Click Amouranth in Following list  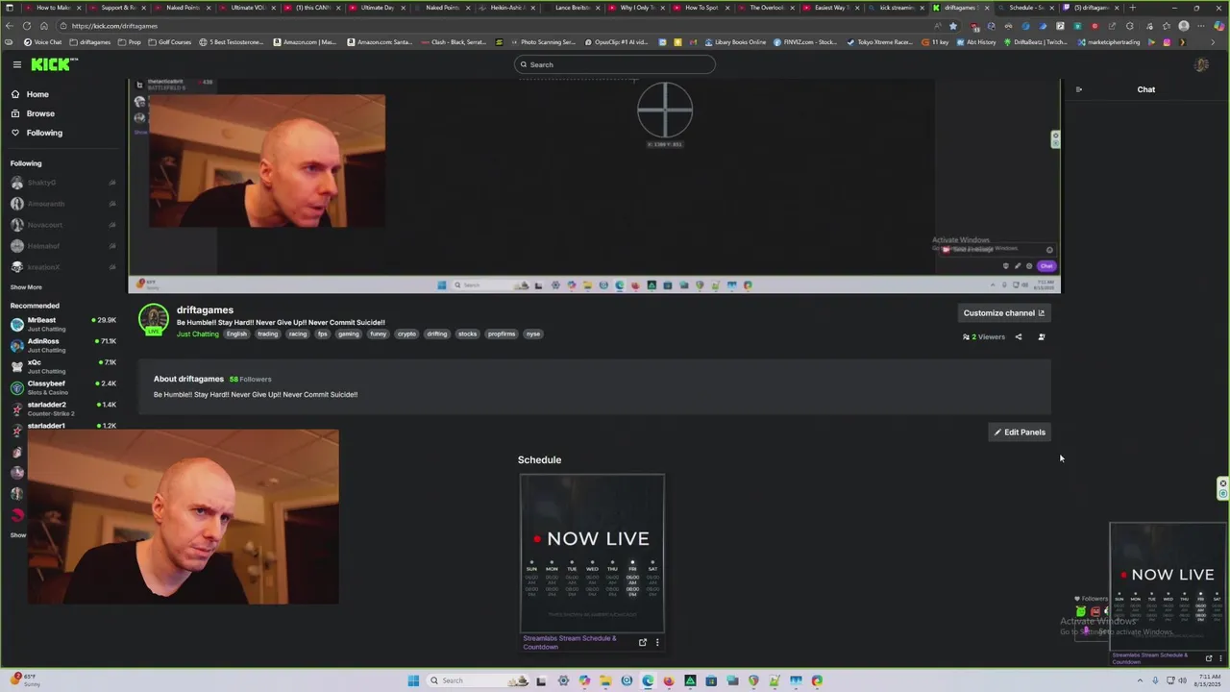[62, 204]
